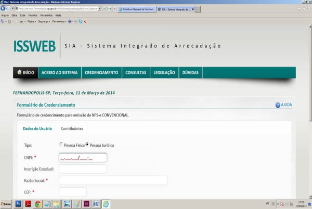312x209 pixels.
Task: Click the browser back arrow button
Action: point(4,9)
